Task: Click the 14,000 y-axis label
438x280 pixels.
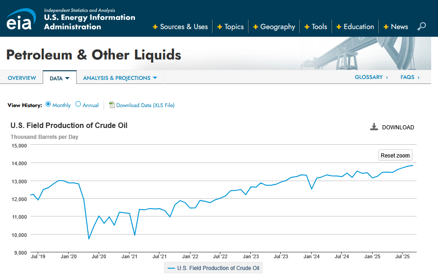Action: tap(19, 163)
